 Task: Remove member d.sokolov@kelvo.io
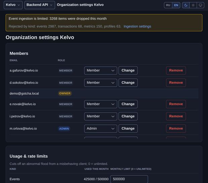coord(176,83)
